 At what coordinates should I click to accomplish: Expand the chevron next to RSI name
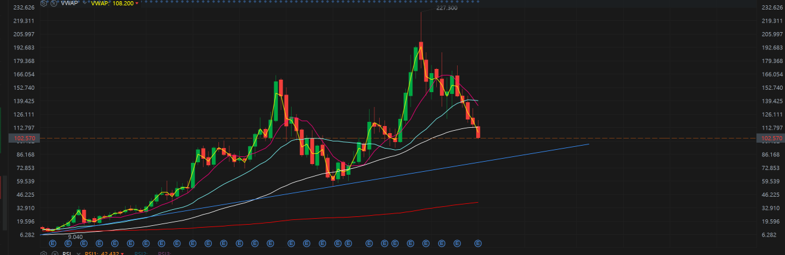(77, 253)
